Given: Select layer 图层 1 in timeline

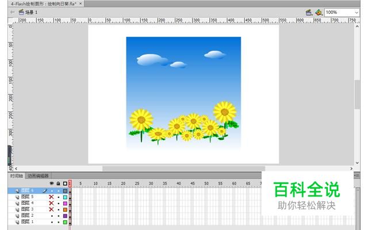Looking at the screenshot, I should click(x=27, y=222).
